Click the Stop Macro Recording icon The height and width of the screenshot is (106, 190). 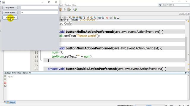pyautogui.click(x=110, y=18)
